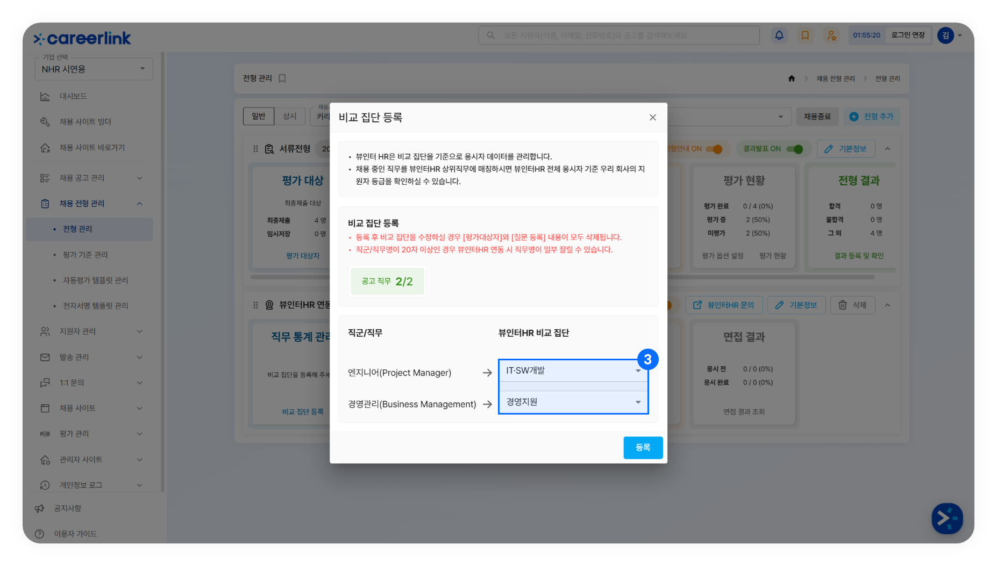Image resolution: width=997 pixels, height=566 pixels.
Task: Click the 로그인 연장 button
Action: (908, 35)
